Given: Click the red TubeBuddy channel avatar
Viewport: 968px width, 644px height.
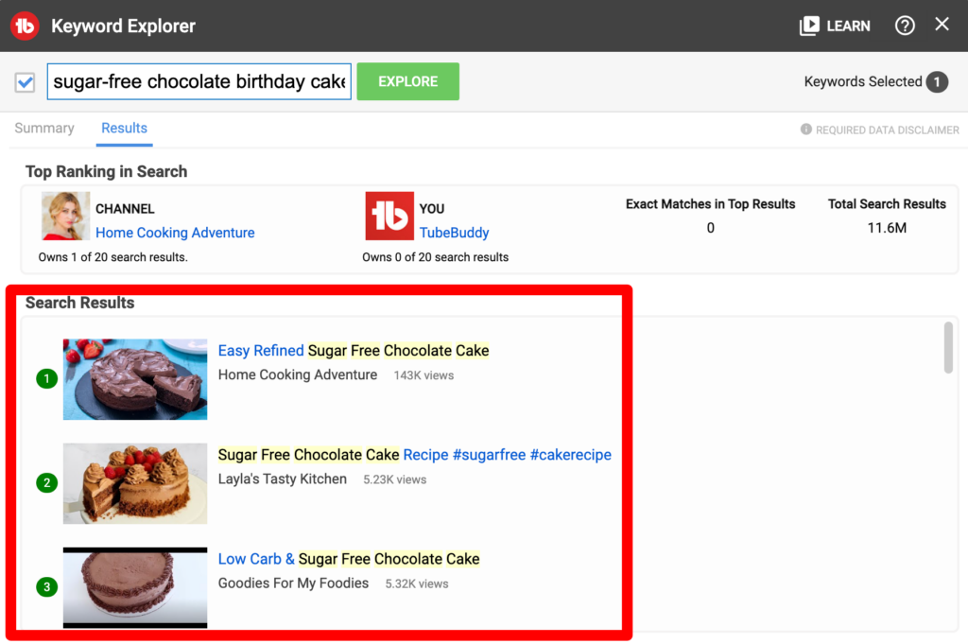Looking at the screenshot, I should coord(389,217).
